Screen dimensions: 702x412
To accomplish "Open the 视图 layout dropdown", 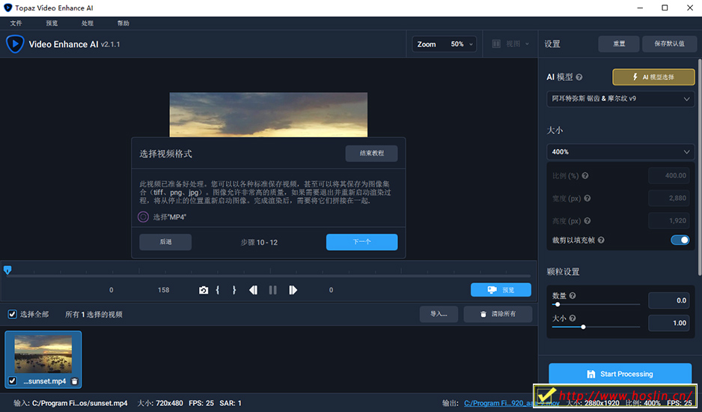I will [x=510, y=44].
